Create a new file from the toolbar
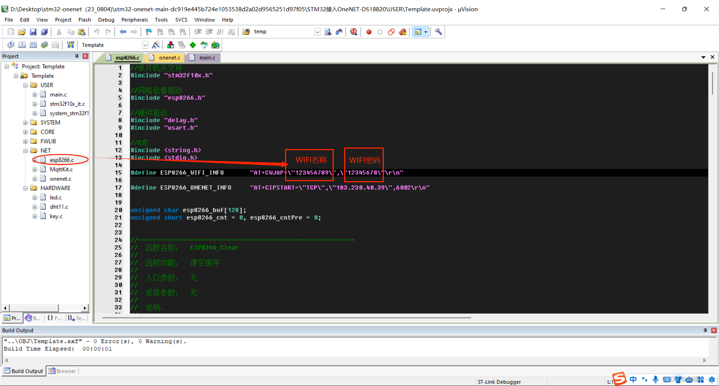 tap(11, 32)
